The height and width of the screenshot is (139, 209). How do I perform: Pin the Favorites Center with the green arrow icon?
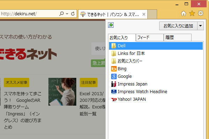(111, 25)
